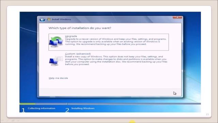Click the 'Installing Windows' step label
The height and width of the screenshot is (123, 218).
[83, 108]
